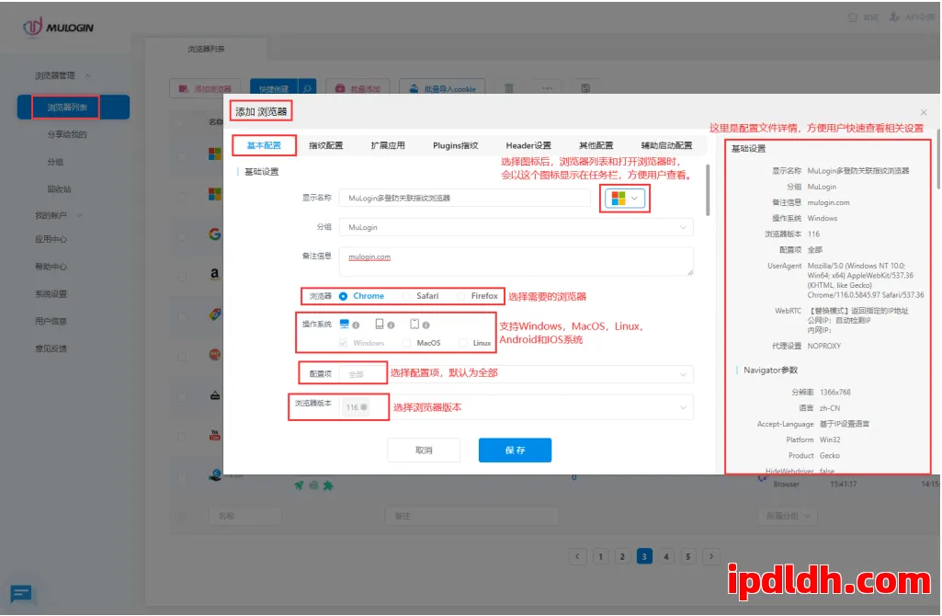
Task: Switch to the 辅助启动配置 tab
Action: tap(666, 145)
